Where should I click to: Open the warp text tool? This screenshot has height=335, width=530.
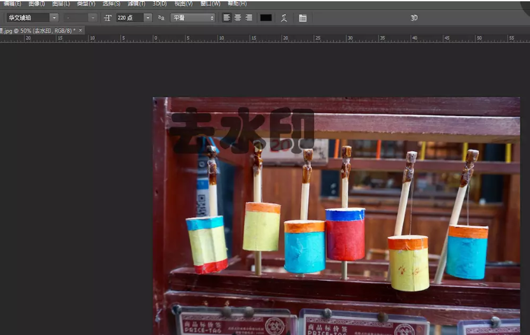(x=284, y=18)
